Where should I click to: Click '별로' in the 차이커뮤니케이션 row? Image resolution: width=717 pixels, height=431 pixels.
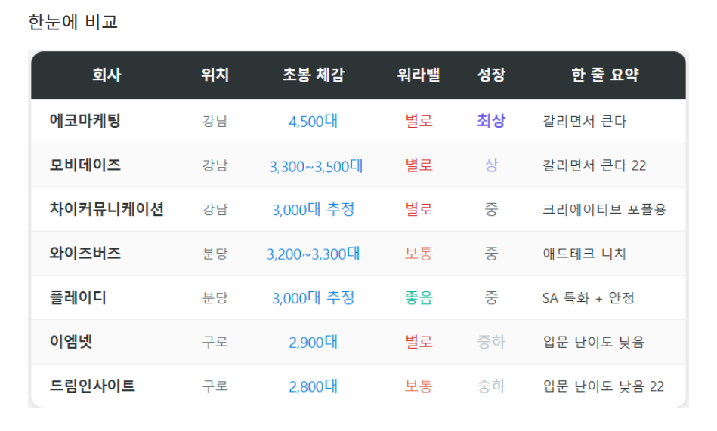(419, 209)
